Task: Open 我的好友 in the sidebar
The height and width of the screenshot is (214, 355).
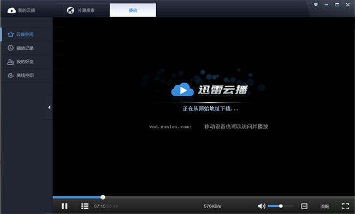Action: pyautogui.click(x=27, y=62)
